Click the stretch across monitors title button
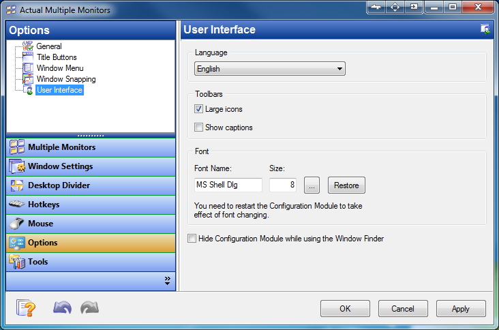 (x=376, y=7)
